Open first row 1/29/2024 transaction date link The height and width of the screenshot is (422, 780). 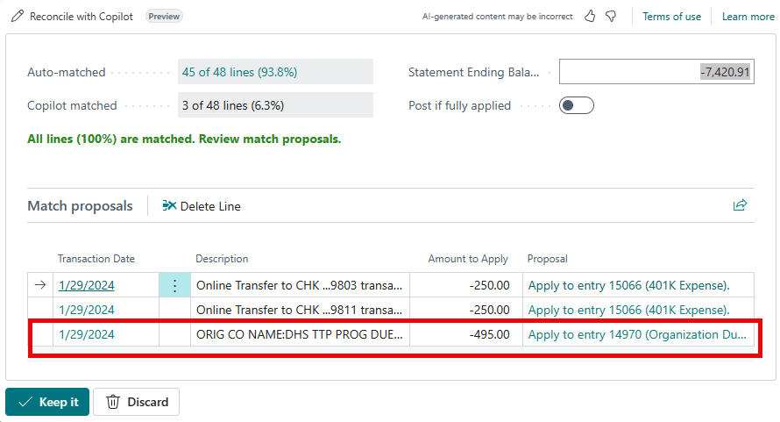click(x=87, y=285)
